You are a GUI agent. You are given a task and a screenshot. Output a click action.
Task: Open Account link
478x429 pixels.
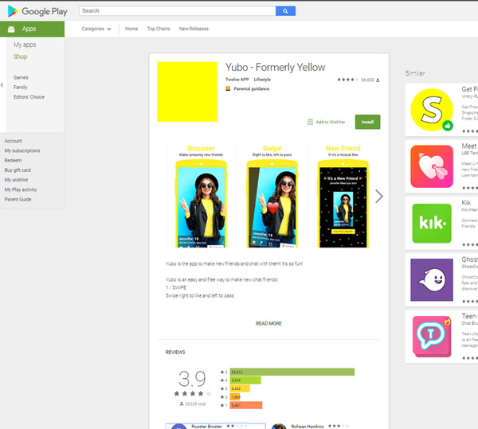(13, 141)
